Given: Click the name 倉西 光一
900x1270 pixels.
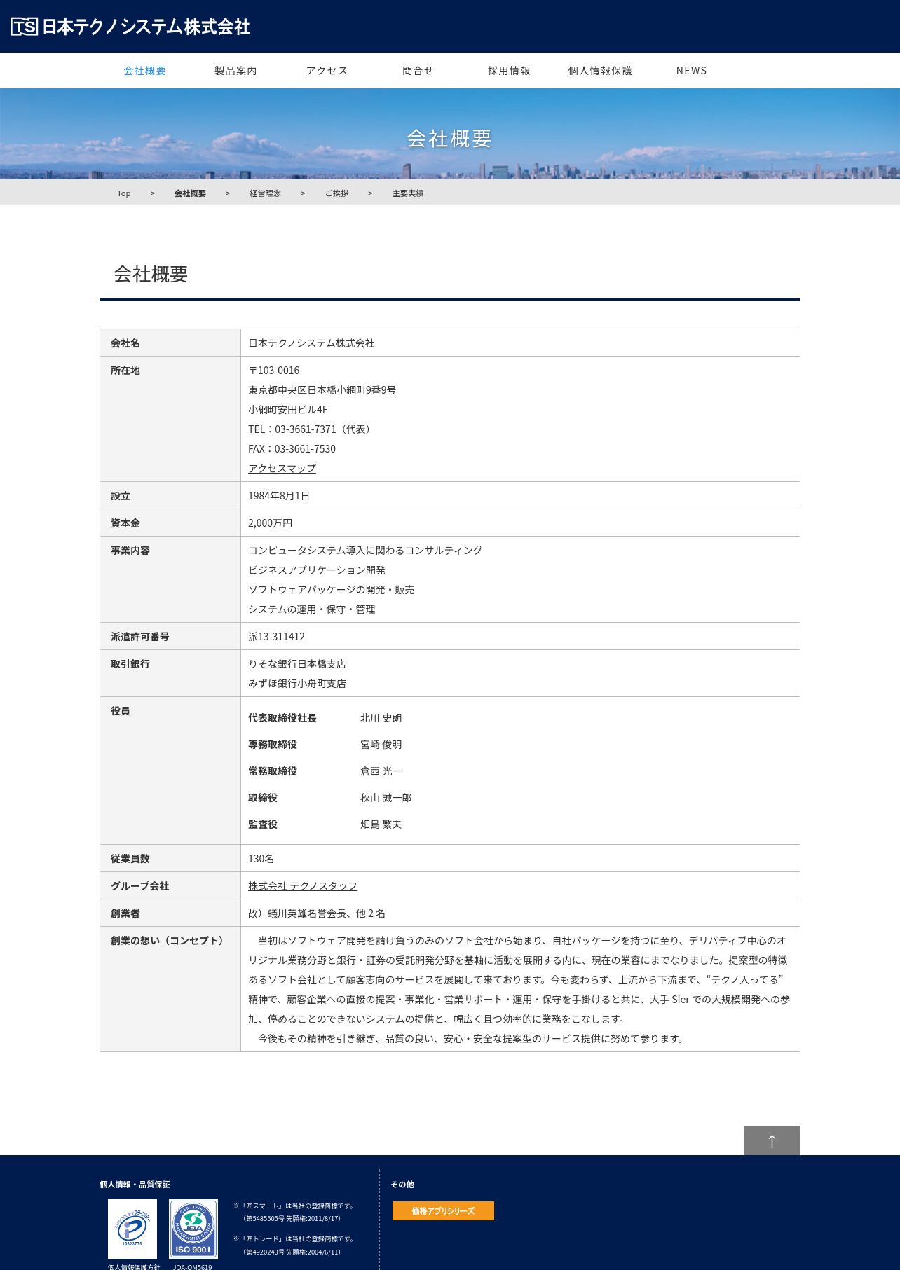Looking at the screenshot, I should point(381,771).
